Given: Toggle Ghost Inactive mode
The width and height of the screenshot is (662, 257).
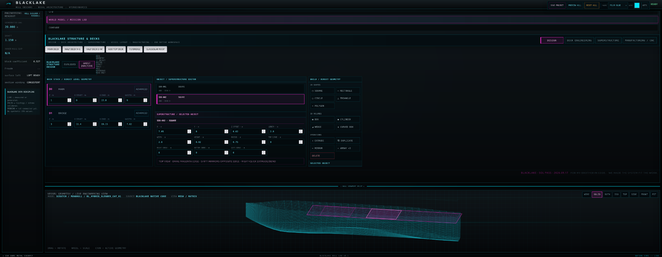Looking at the screenshot, I should tap(87, 64).
